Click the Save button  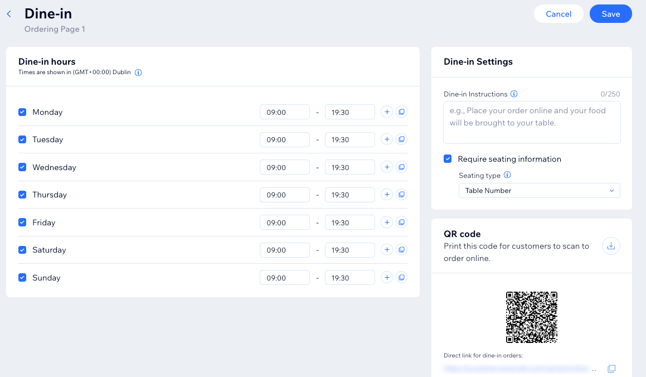[x=610, y=13]
